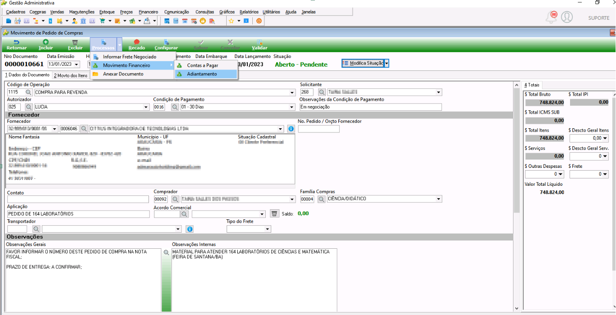616x315 pixels.
Task: Open lookup search for Comprador
Action: [x=175, y=200]
